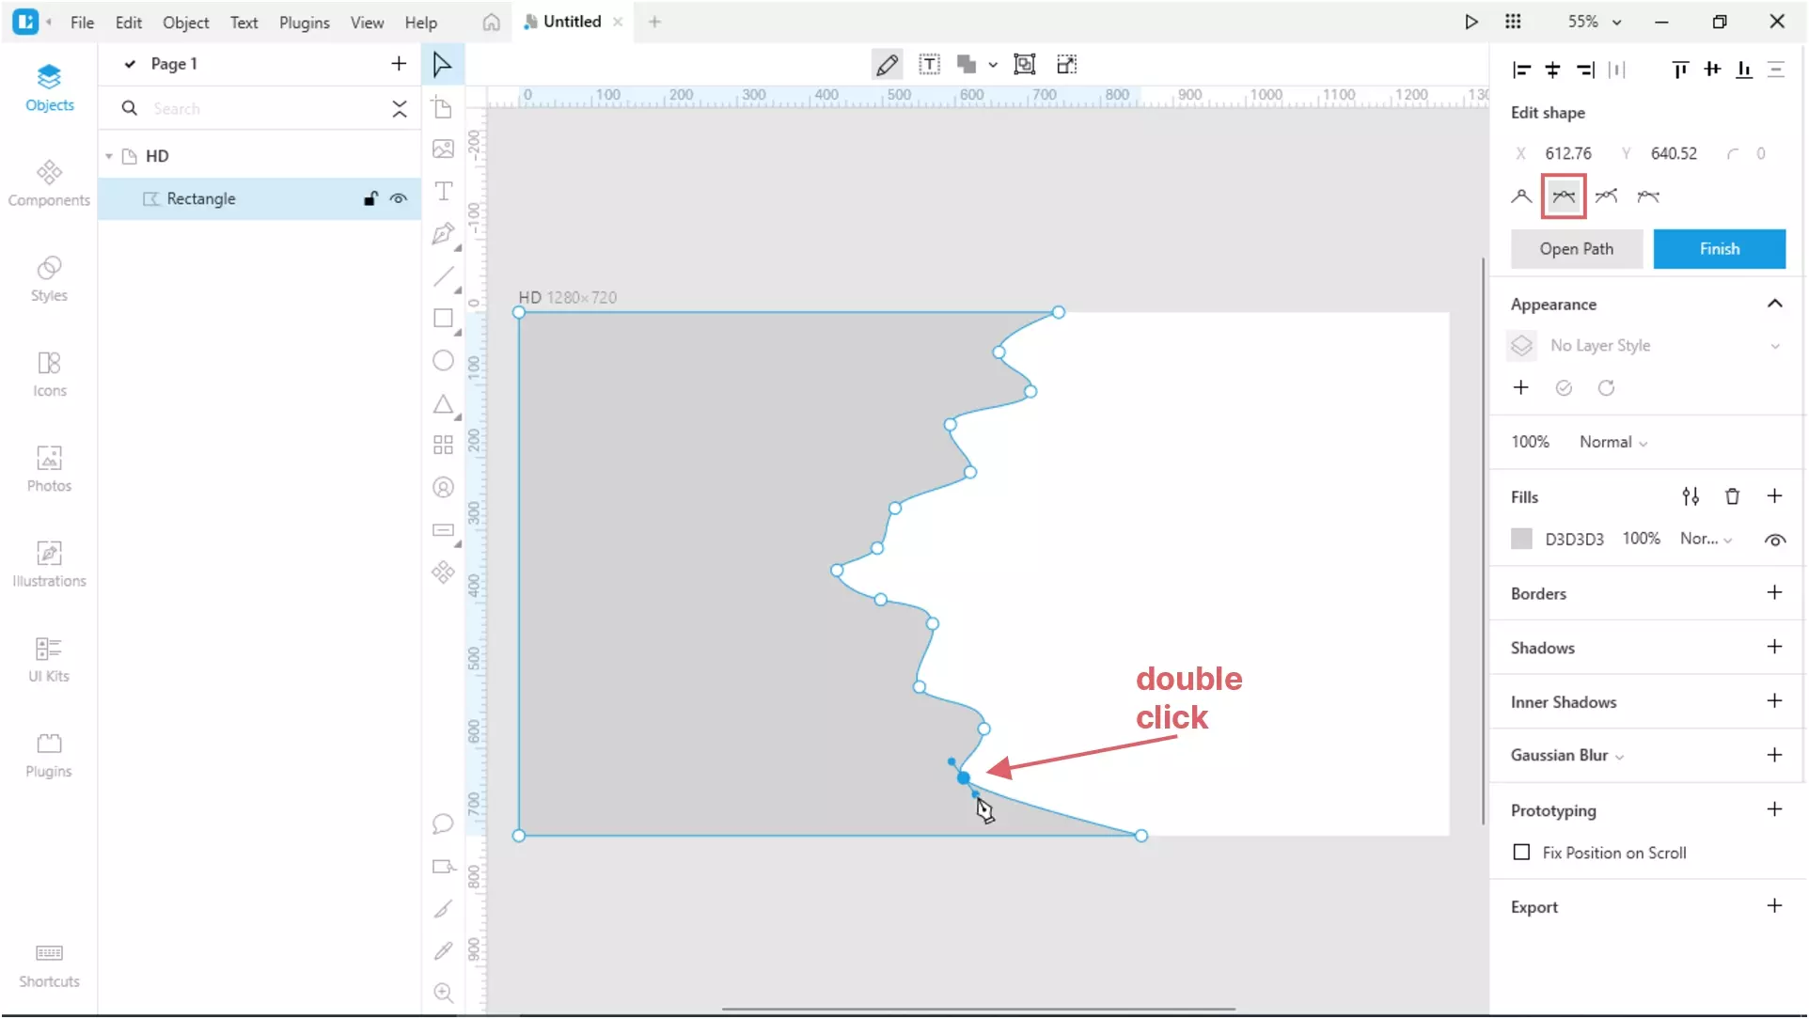1809x1019 pixels.
Task: Align horizontal centers icon
Action: point(1552,70)
